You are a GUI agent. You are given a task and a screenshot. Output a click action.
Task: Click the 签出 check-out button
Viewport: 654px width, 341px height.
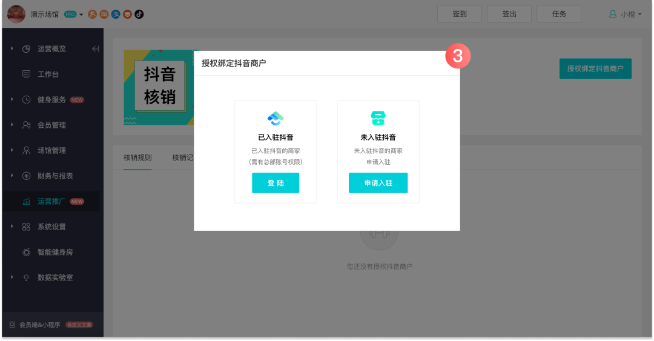pyautogui.click(x=509, y=14)
